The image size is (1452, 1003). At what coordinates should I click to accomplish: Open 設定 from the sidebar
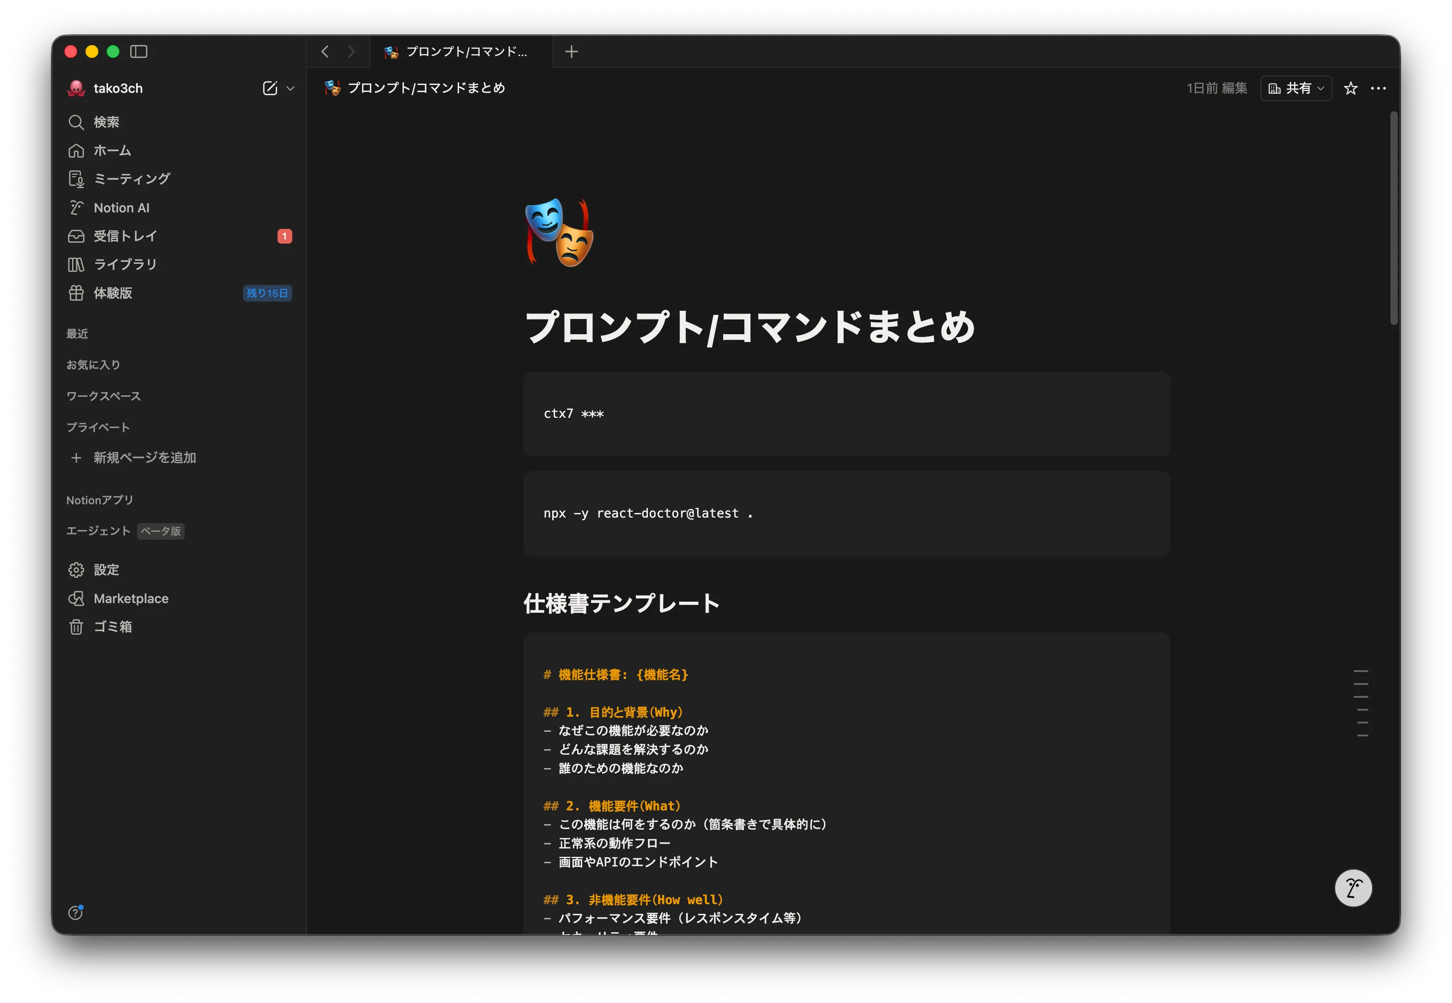[x=106, y=570]
